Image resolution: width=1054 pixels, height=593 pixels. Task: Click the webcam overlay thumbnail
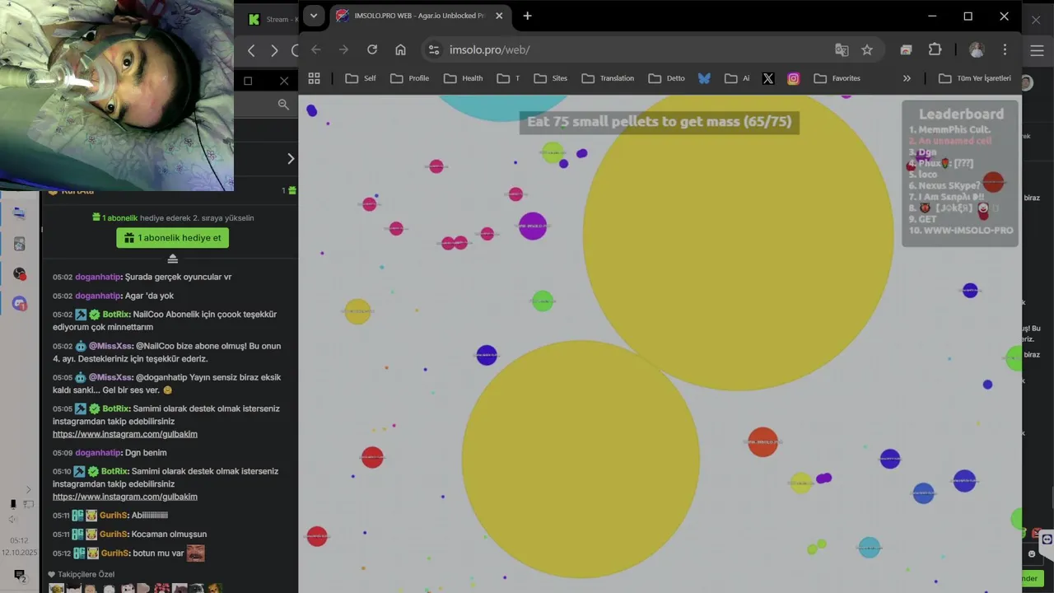point(117,96)
